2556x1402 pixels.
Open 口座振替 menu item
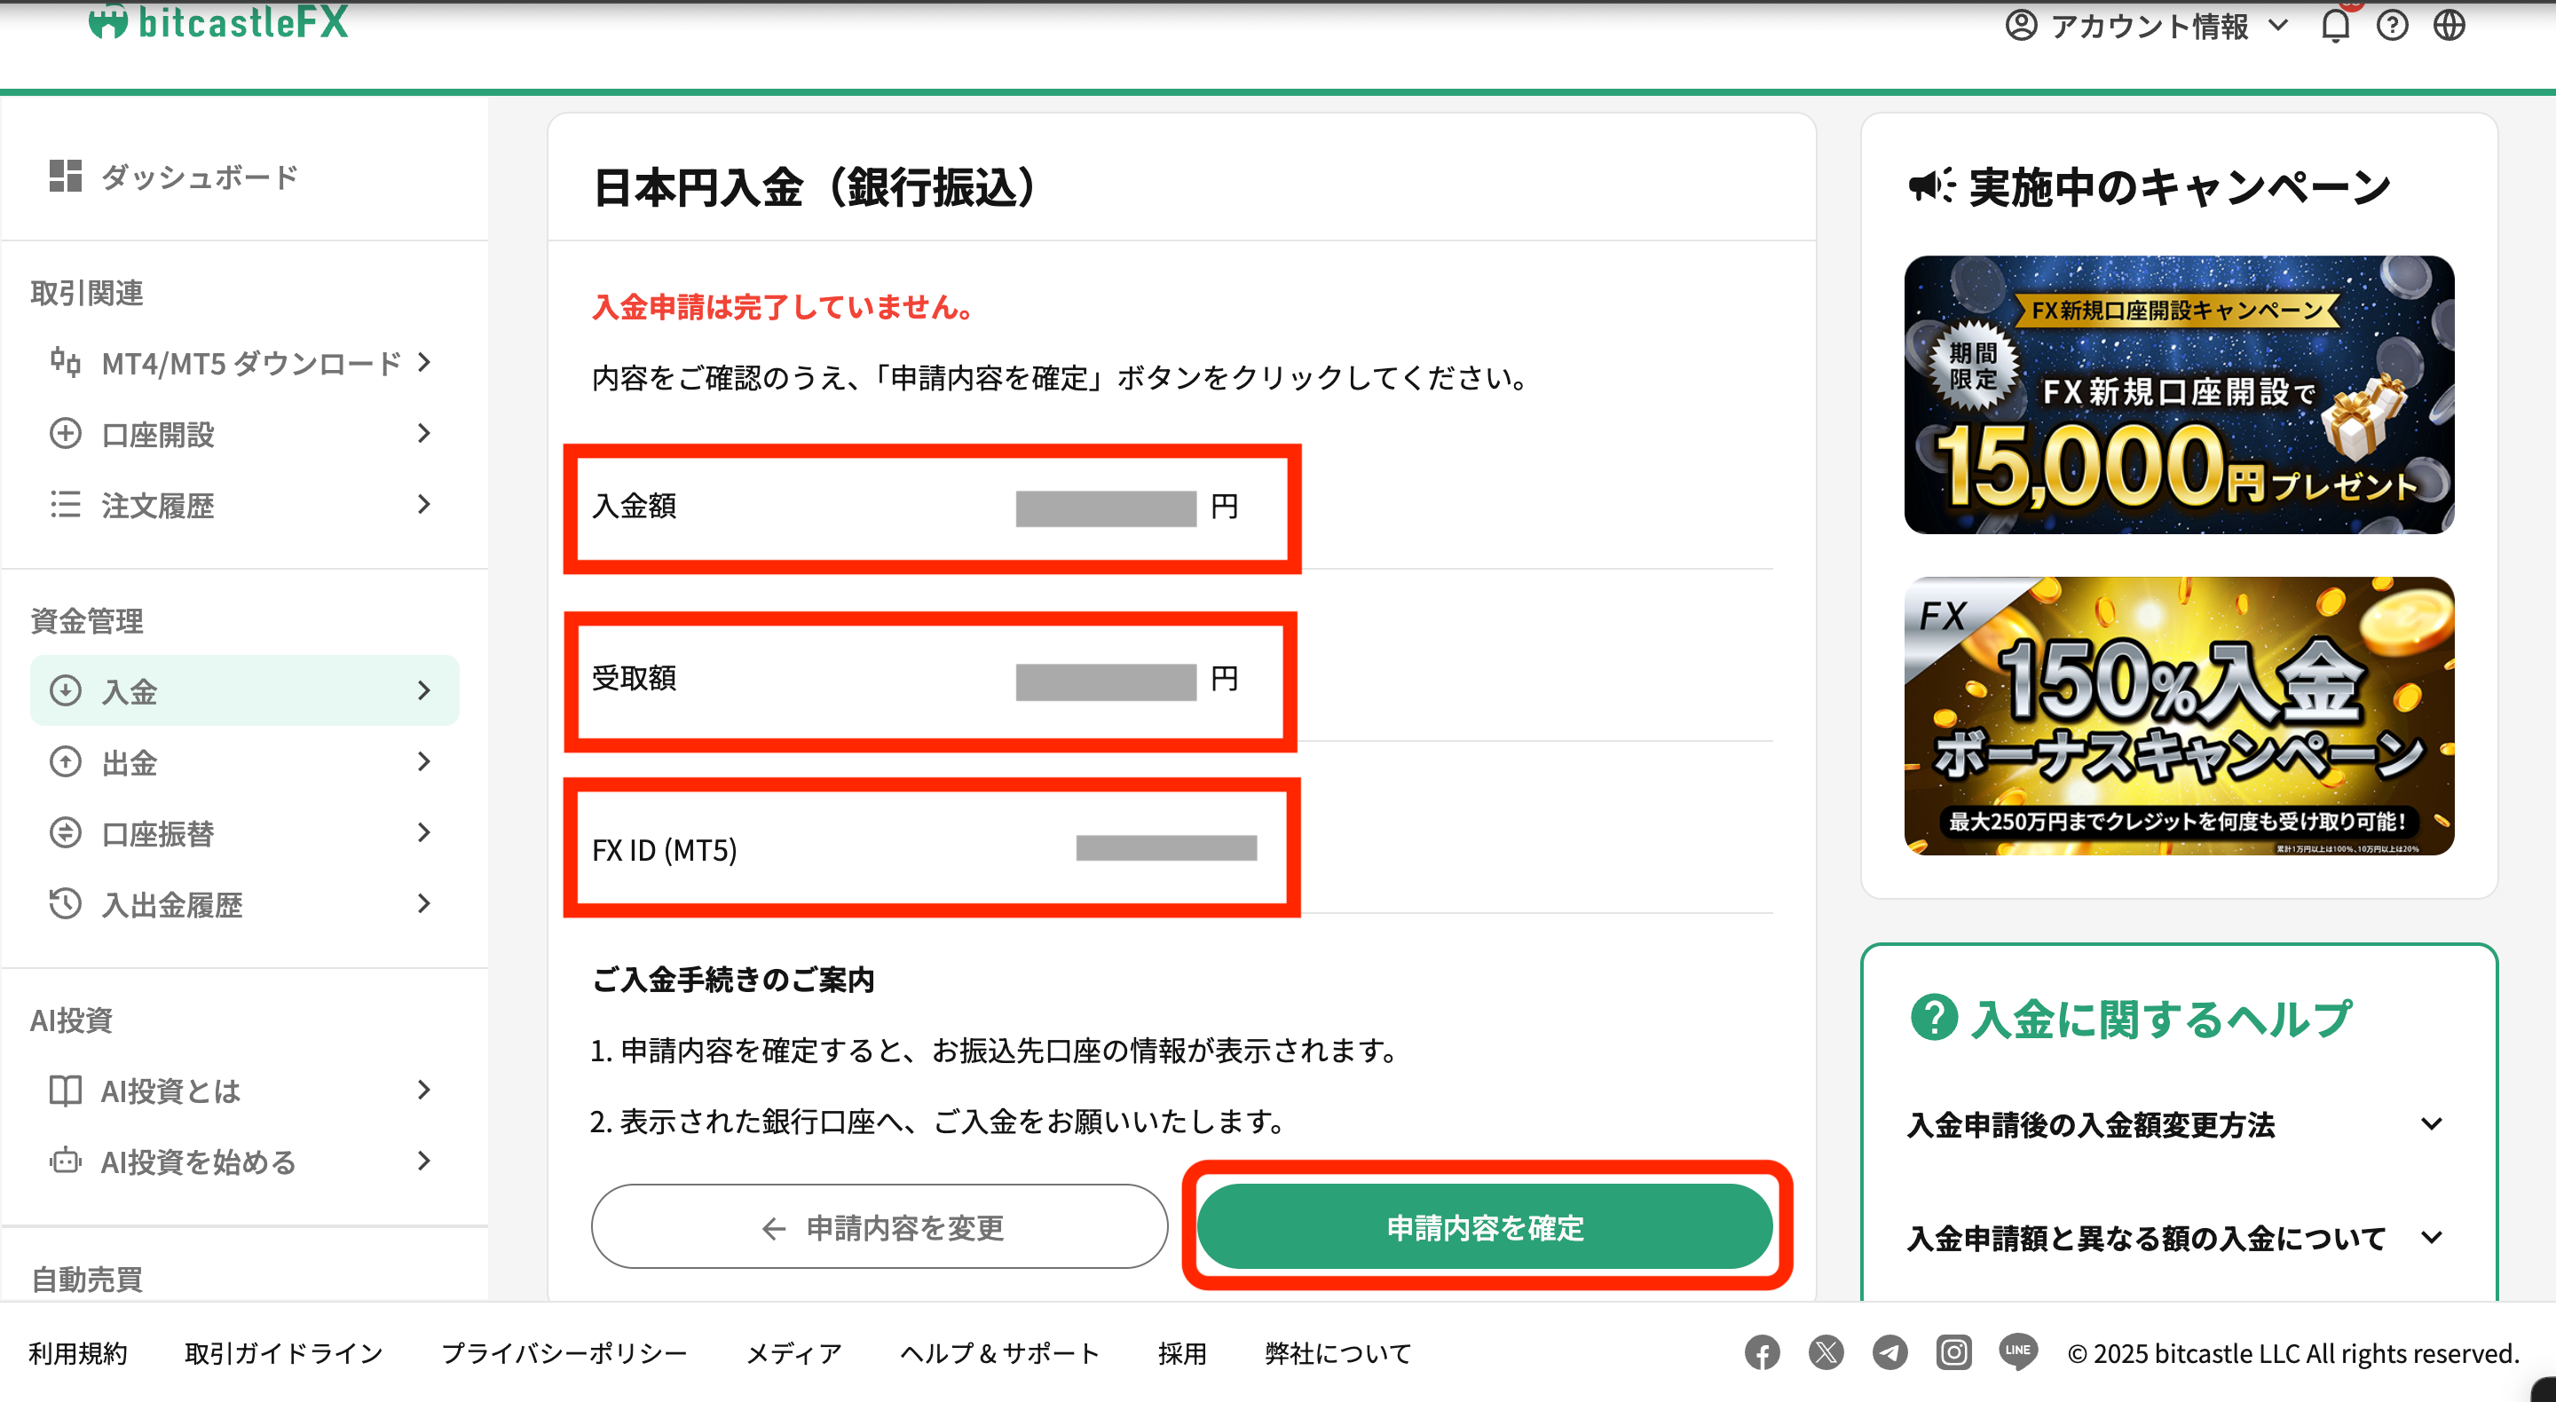244,831
